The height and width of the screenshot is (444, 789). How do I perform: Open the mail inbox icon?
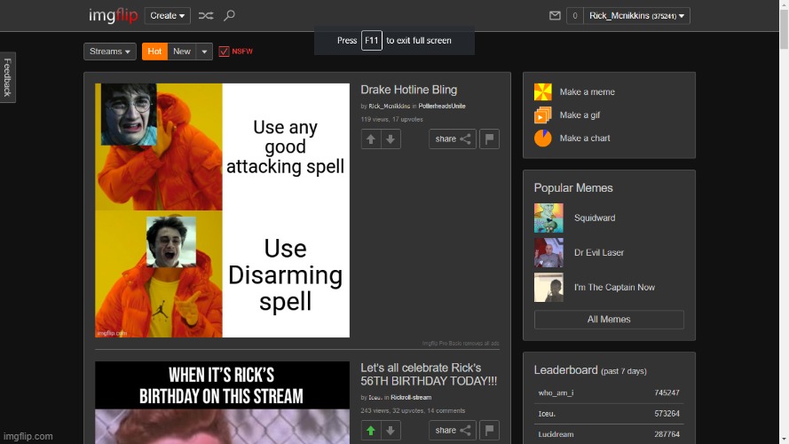tap(555, 16)
